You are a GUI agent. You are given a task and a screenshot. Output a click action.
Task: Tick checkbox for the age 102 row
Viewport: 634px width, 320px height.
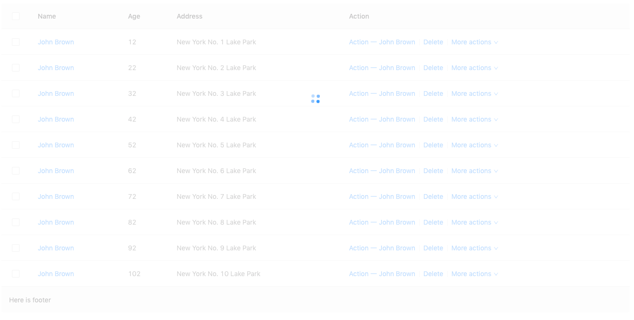click(x=16, y=274)
